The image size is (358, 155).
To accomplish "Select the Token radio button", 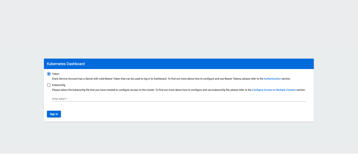I will (49, 74).
